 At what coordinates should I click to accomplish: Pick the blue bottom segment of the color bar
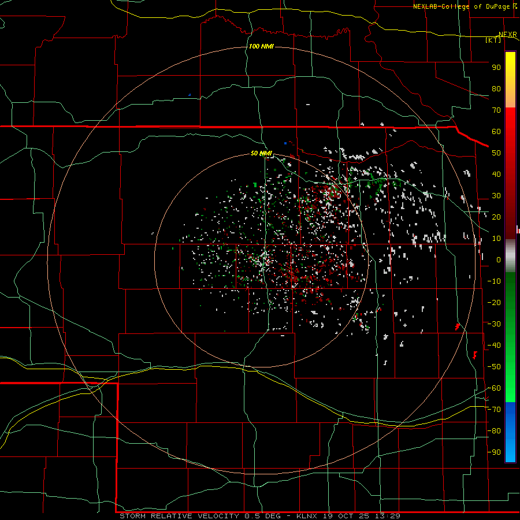coord(510,432)
